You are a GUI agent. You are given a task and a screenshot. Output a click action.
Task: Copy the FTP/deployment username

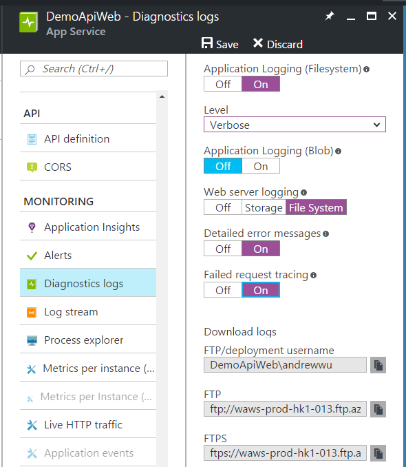(378, 365)
